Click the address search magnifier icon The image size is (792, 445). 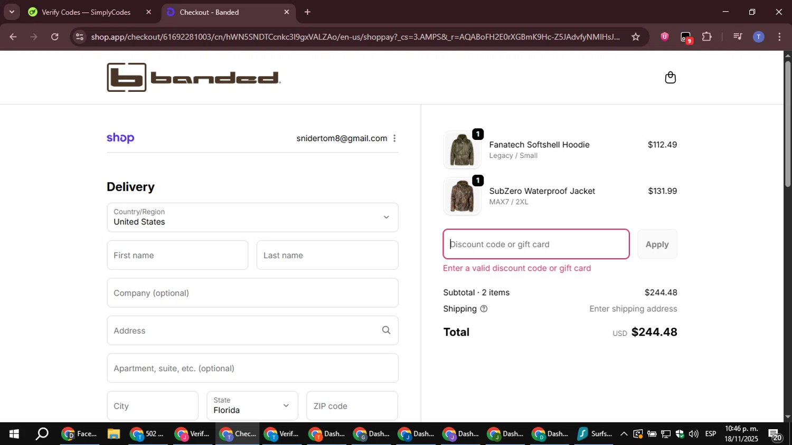coord(386,330)
